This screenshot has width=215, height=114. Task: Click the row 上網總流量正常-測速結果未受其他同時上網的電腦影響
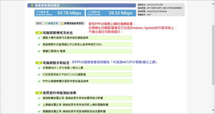tap(87, 105)
